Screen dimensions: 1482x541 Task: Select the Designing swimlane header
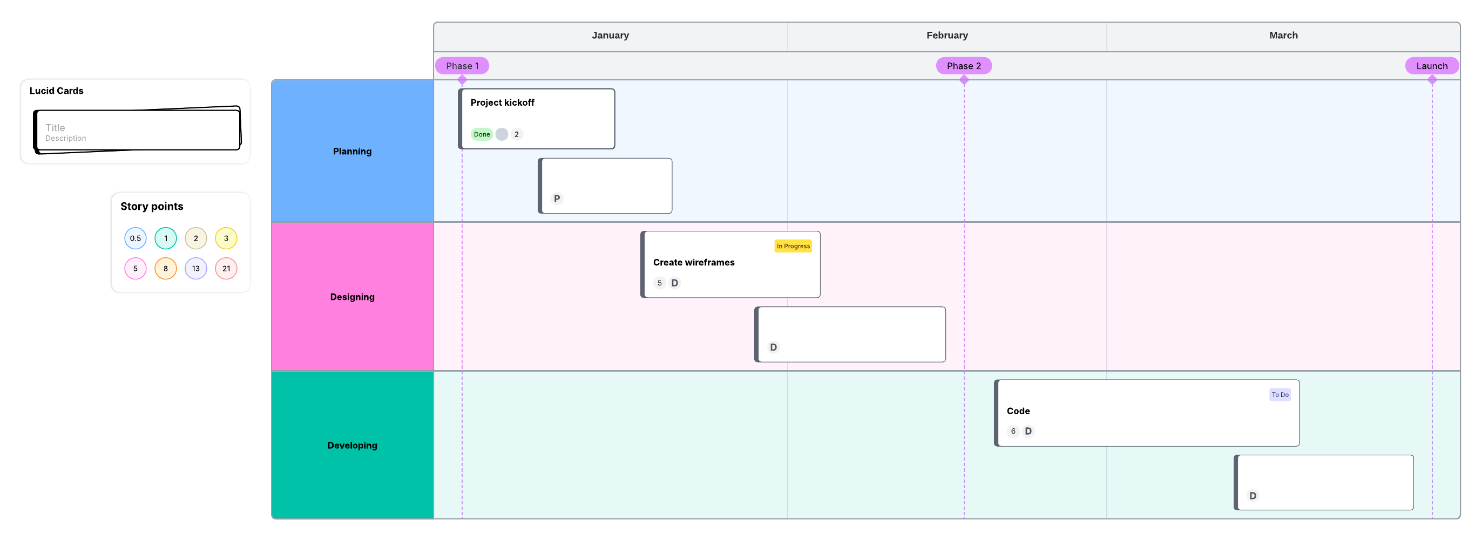(x=352, y=297)
